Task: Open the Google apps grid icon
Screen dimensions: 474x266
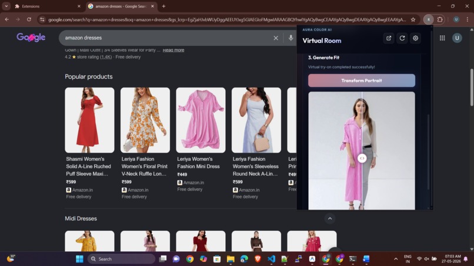Action: (442, 38)
